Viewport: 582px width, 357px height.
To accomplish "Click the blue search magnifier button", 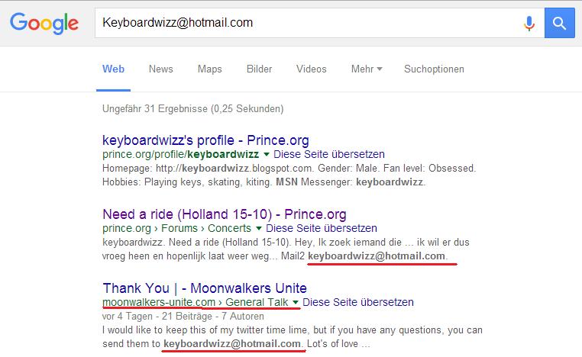I will (561, 23).
